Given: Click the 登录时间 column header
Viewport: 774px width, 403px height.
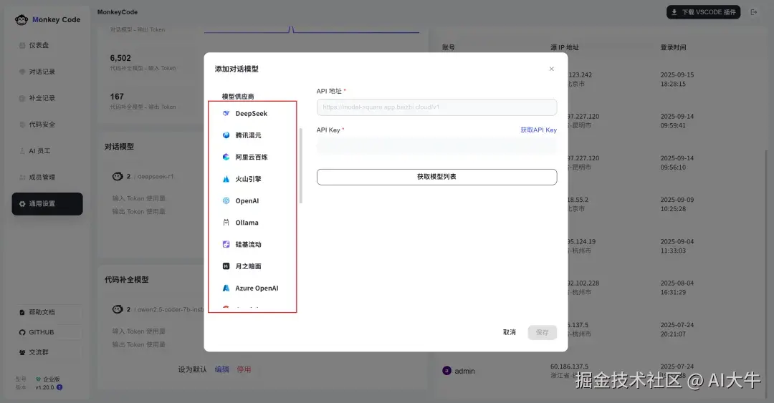Looking at the screenshot, I should click(x=673, y=47).
